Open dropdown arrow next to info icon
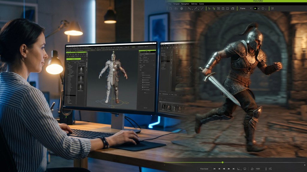Screen dimensions: 307x172 pyautogui.click(x=266, y=9)
